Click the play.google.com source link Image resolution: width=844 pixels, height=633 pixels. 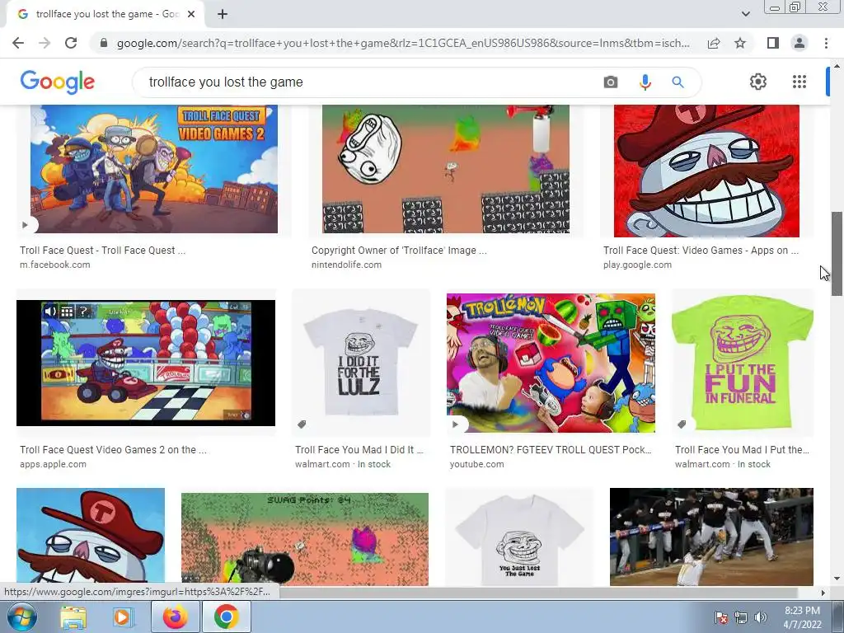tap(637, 265)
